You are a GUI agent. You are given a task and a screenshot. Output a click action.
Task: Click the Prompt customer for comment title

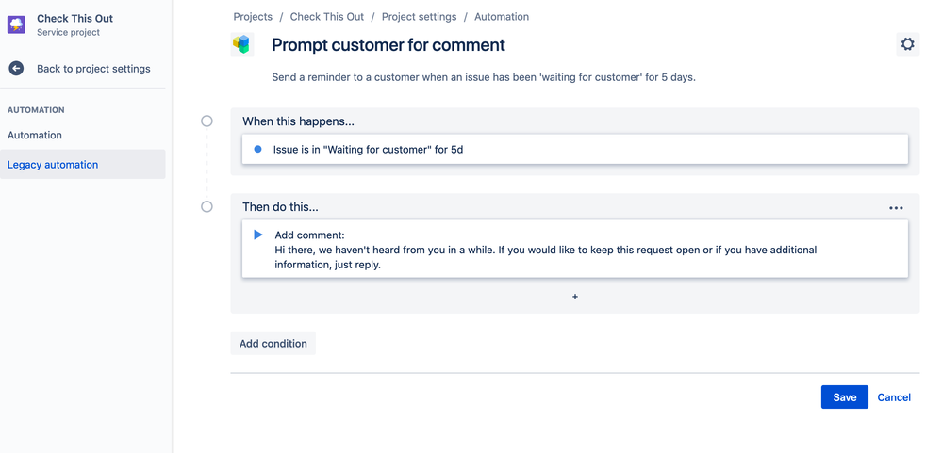click(388, 45)
